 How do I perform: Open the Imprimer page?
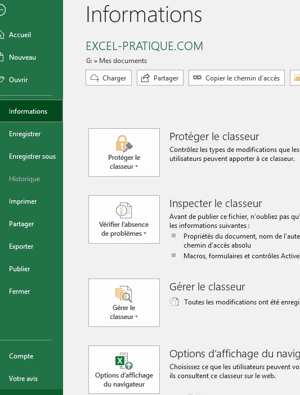23,201
